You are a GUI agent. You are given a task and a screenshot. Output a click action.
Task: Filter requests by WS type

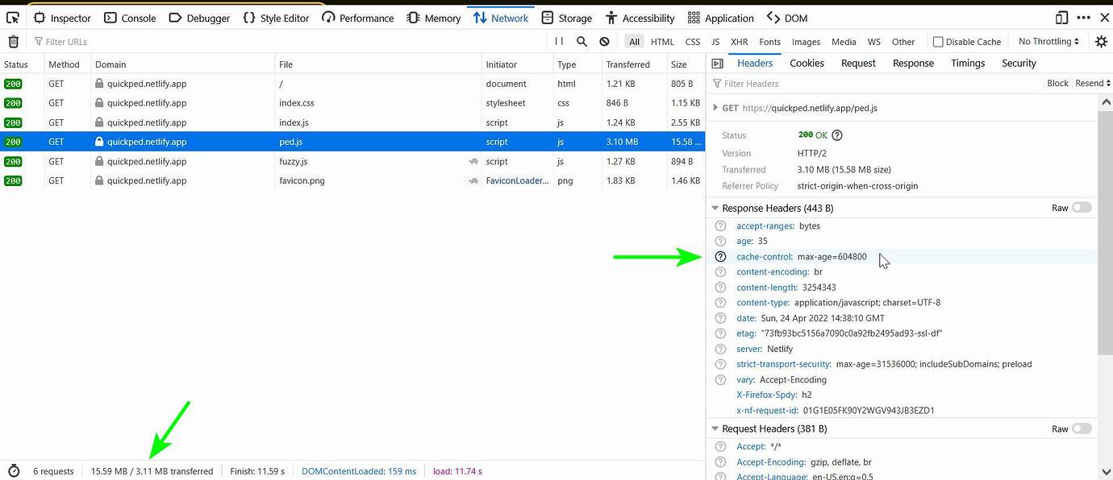(874, 42)
